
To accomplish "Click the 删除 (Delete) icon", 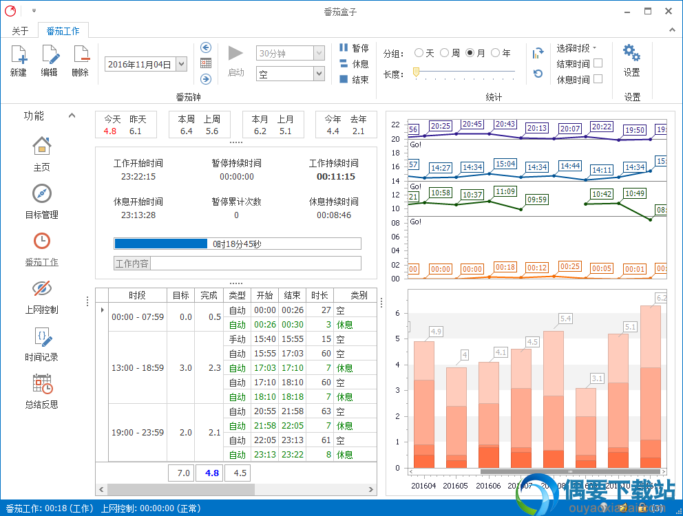I will 81,61.
